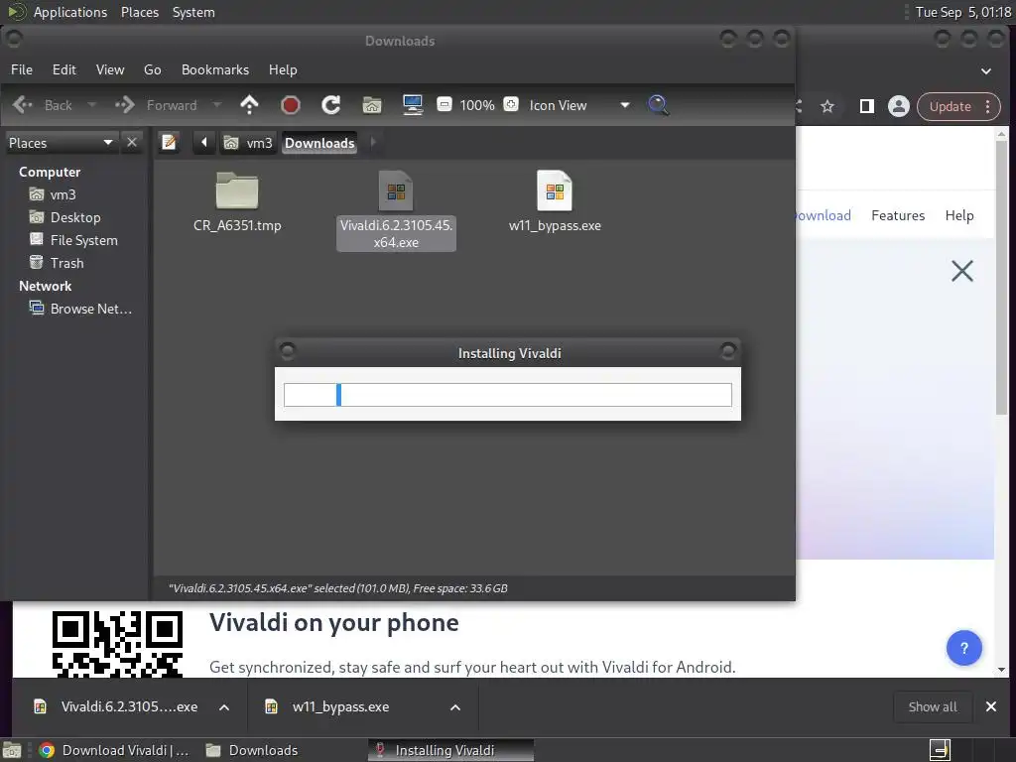This screenshot has width=1016, height=762.
Task: Open the System menu in top panel
Action: click(x=193, y=12)
